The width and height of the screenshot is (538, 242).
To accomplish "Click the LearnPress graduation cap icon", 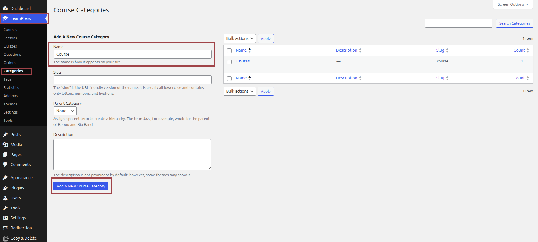I will [5, 18].
